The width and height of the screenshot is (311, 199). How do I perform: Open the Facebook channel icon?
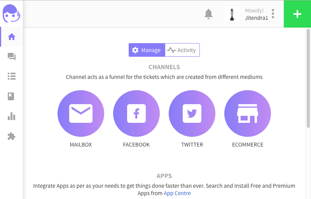click(136, 113)
